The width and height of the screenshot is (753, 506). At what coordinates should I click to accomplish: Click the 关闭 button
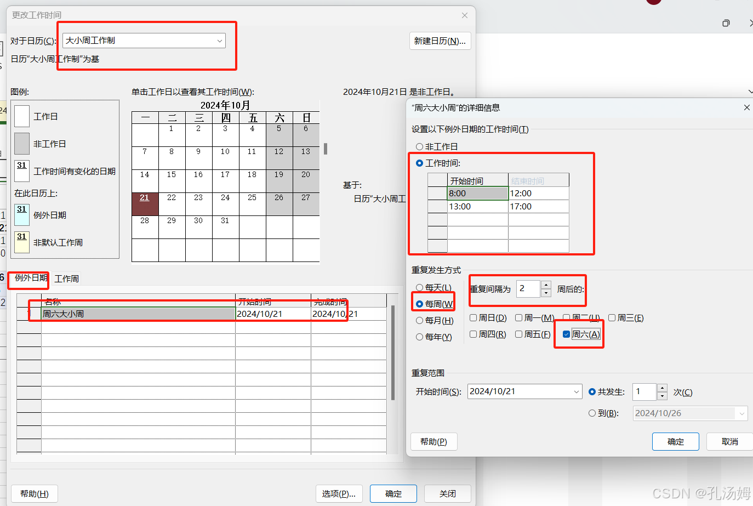click(448, 493)
